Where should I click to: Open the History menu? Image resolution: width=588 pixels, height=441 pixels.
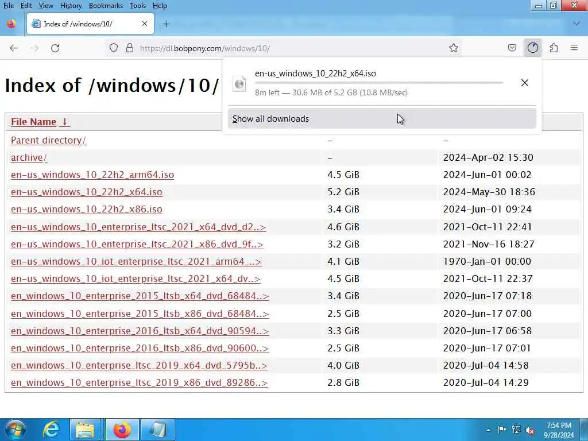pos(71,6)
